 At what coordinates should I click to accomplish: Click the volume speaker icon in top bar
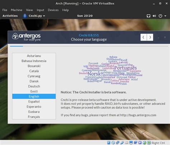click(154, 16)
